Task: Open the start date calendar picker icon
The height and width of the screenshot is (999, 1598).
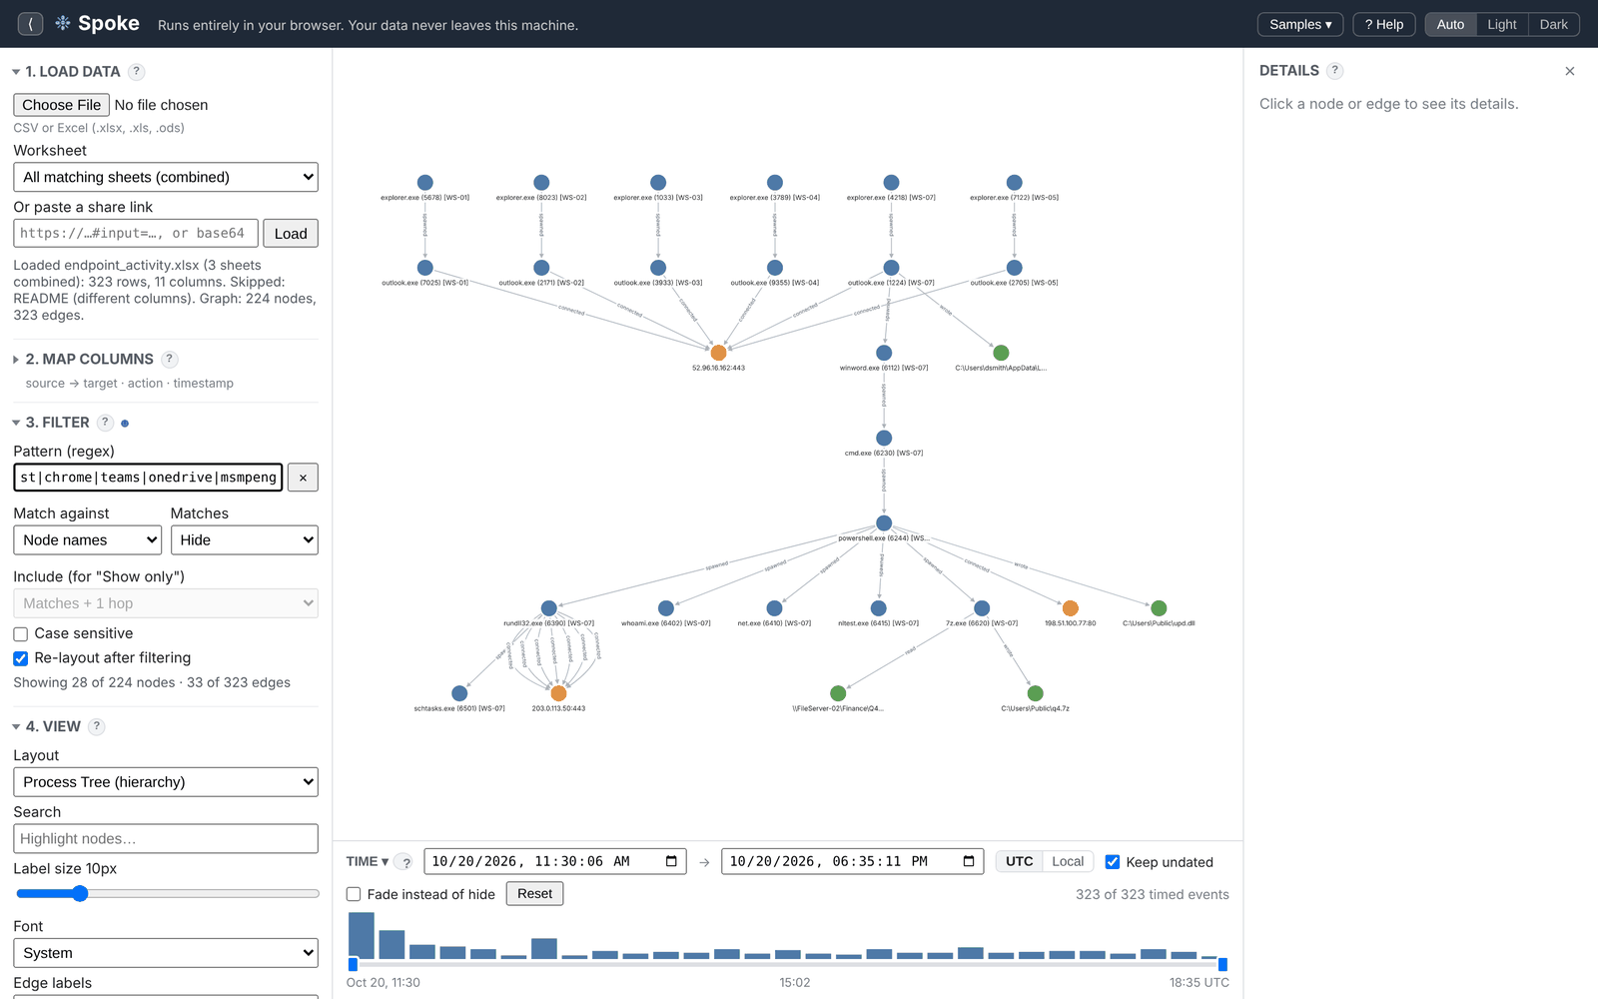Action: [671, 861]
